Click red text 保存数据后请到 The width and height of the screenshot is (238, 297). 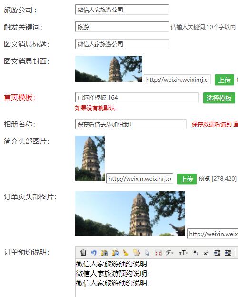coord(211,124)
